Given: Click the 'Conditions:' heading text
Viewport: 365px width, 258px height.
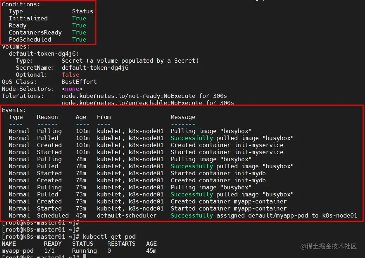Looking at the screenshot, I should (21, 5).
